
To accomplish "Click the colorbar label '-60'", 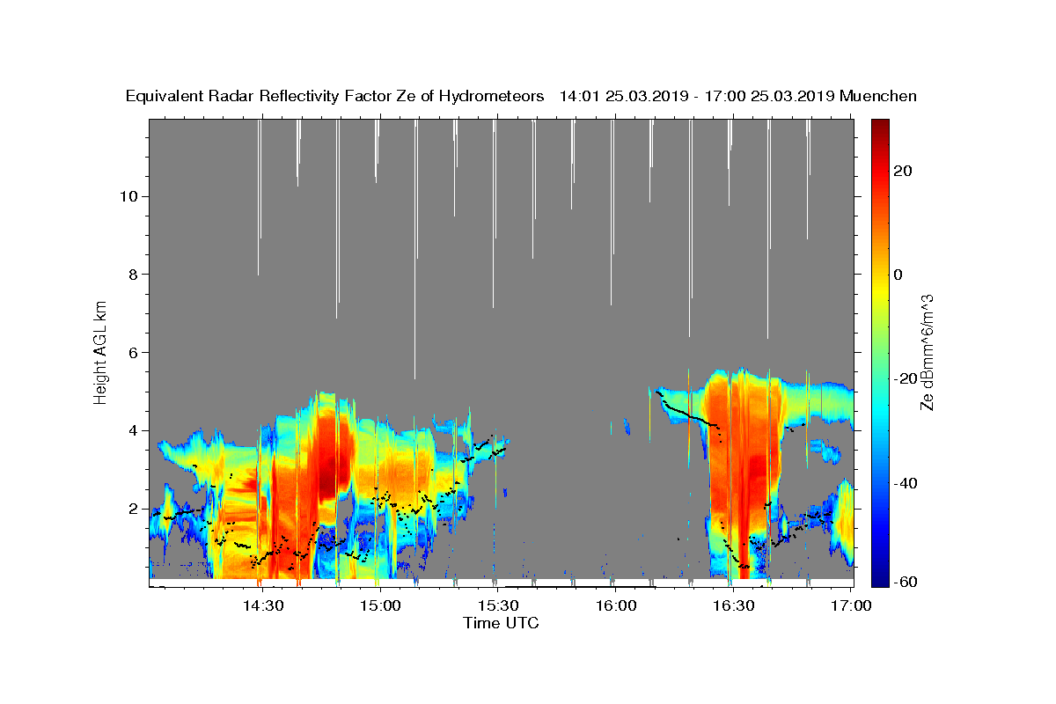I will click(905, 582).
